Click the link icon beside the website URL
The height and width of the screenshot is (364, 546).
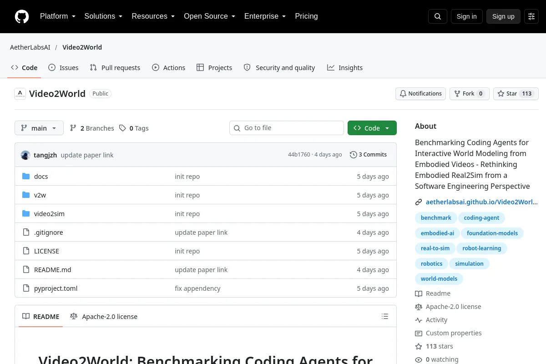(419, 202)
